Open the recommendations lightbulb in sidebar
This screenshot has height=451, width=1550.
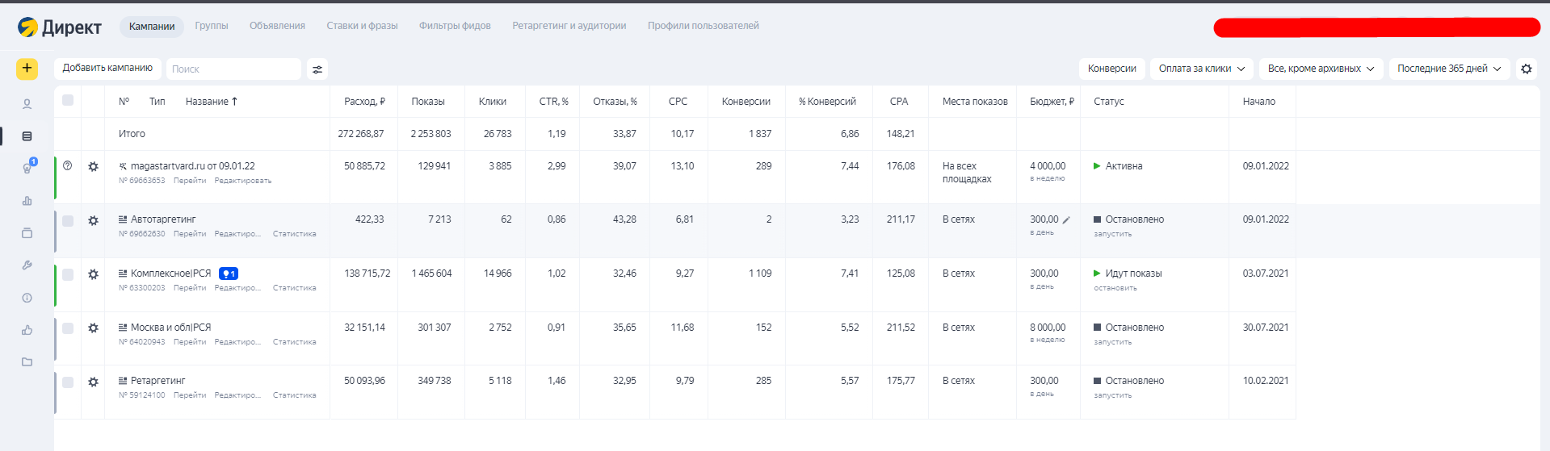27,168
